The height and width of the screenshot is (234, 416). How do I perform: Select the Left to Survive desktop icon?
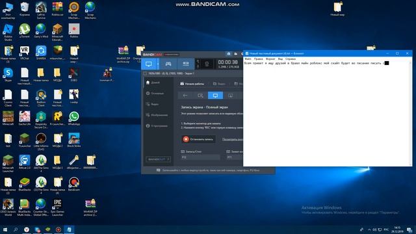[41, 10]
